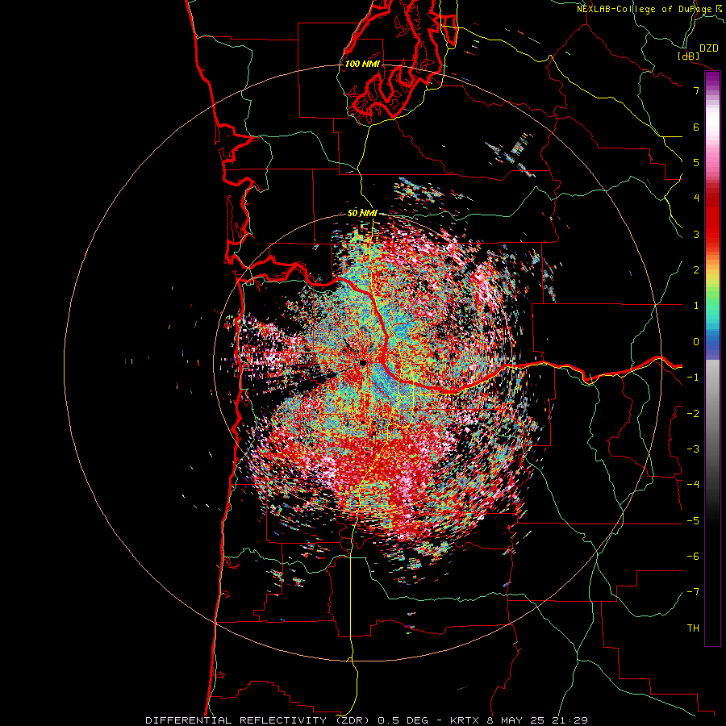Viewport: 726px width, 726px height.
Task: Click the scale value 5
Action: 696,162
